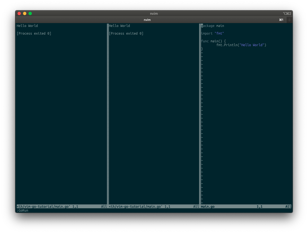
Task: Click 'Hello World' output in left pane
Action: [x=27, y=26]
